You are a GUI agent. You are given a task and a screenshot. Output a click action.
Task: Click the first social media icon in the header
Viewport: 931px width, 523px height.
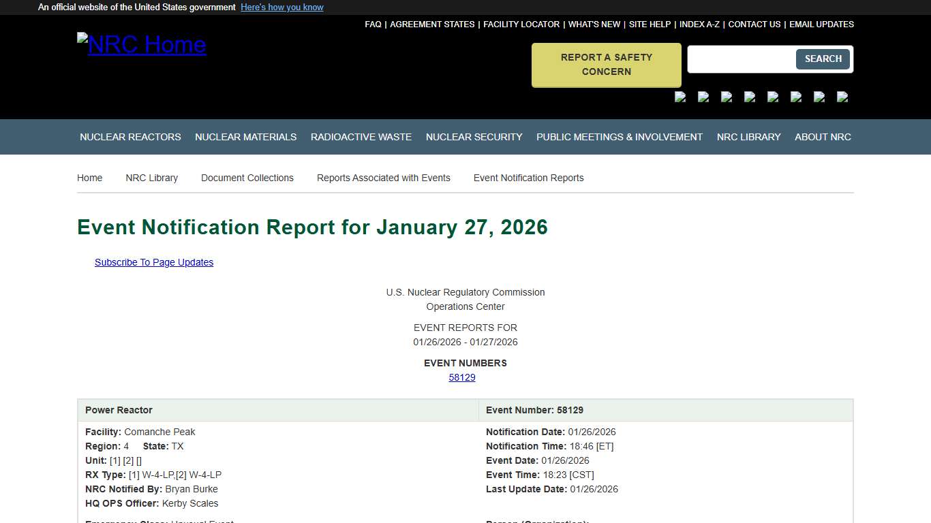[680, 97]
